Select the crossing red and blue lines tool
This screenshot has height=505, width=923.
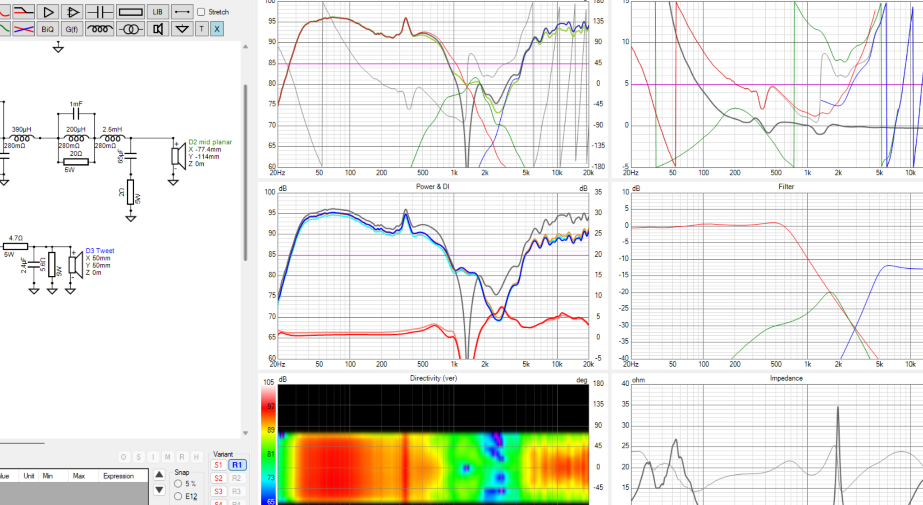23,29
